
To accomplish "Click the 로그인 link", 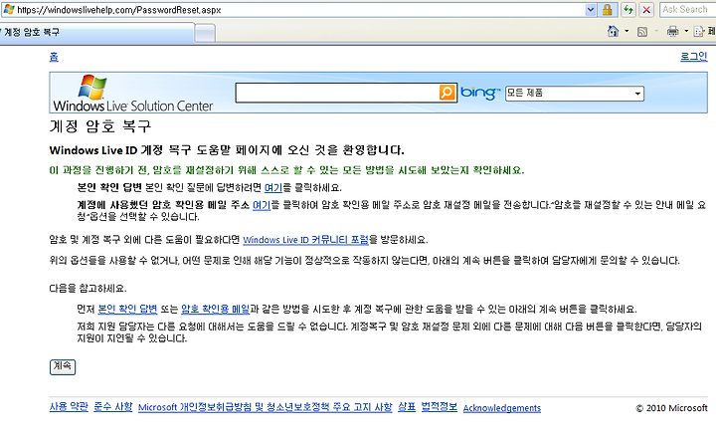I will coord(694,57).
